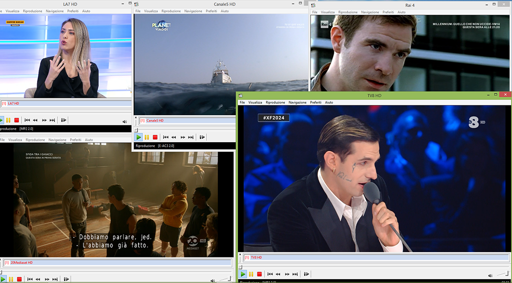Select the LA7 HD playlist entry
This screenshot has width=512, height=283.
click(x=66, y=103)
